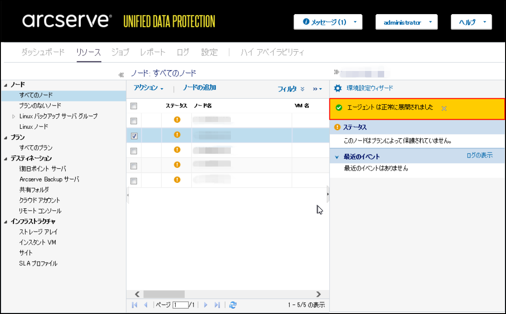The height and width of the screenshot is (314, 506).
Task: Switch to the ログ tab
Action: point(183,52)
